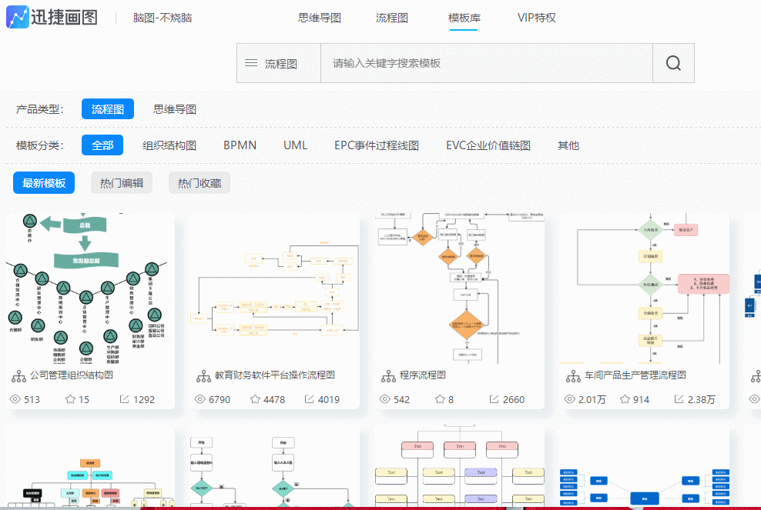Open 车间产品生产管理流程图 template thumbnail
The height and width of the screenshot is (510, 761).
pyautogui.click(x=645, y=288)
